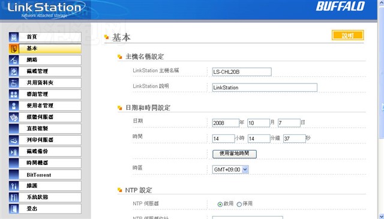Click the 主機名稱設定 section heading
Image resolution: width=384 pixels, height=219 pixels.
click(145, 57)
